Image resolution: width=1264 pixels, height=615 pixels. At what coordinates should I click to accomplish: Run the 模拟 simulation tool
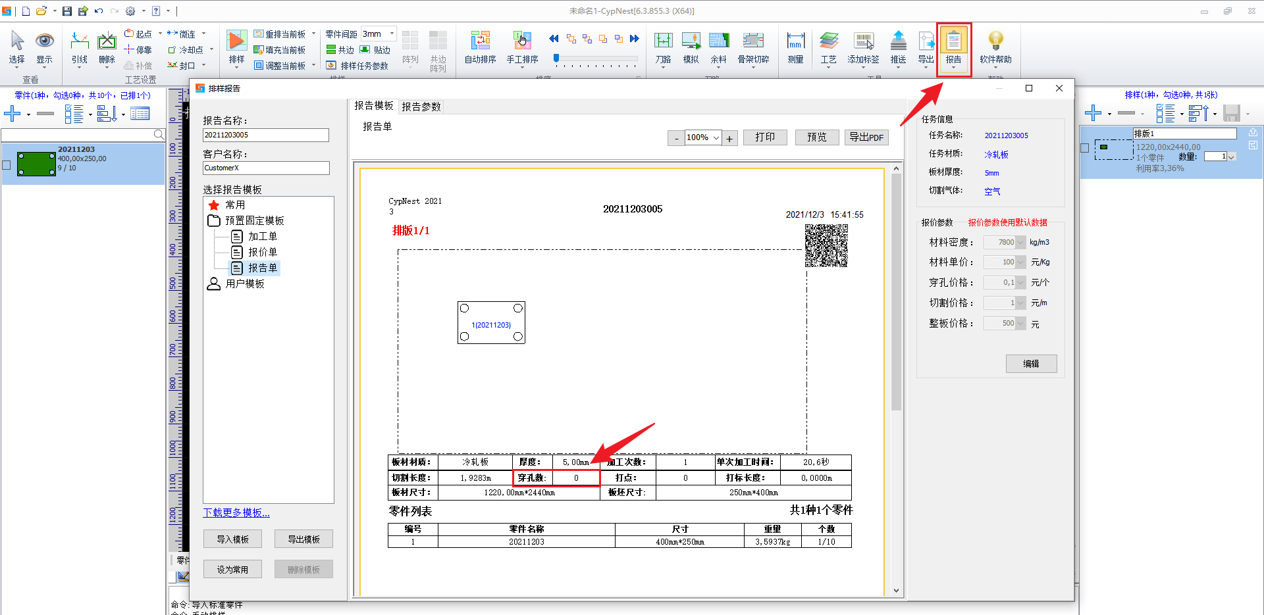pyautogui.click(x=691, y=47)
